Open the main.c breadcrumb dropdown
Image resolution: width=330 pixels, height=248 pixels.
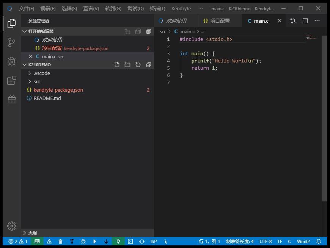[187, 32]
